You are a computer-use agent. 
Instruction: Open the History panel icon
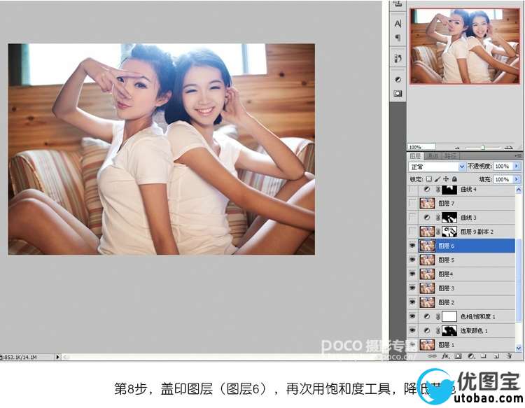click(398, 59)
